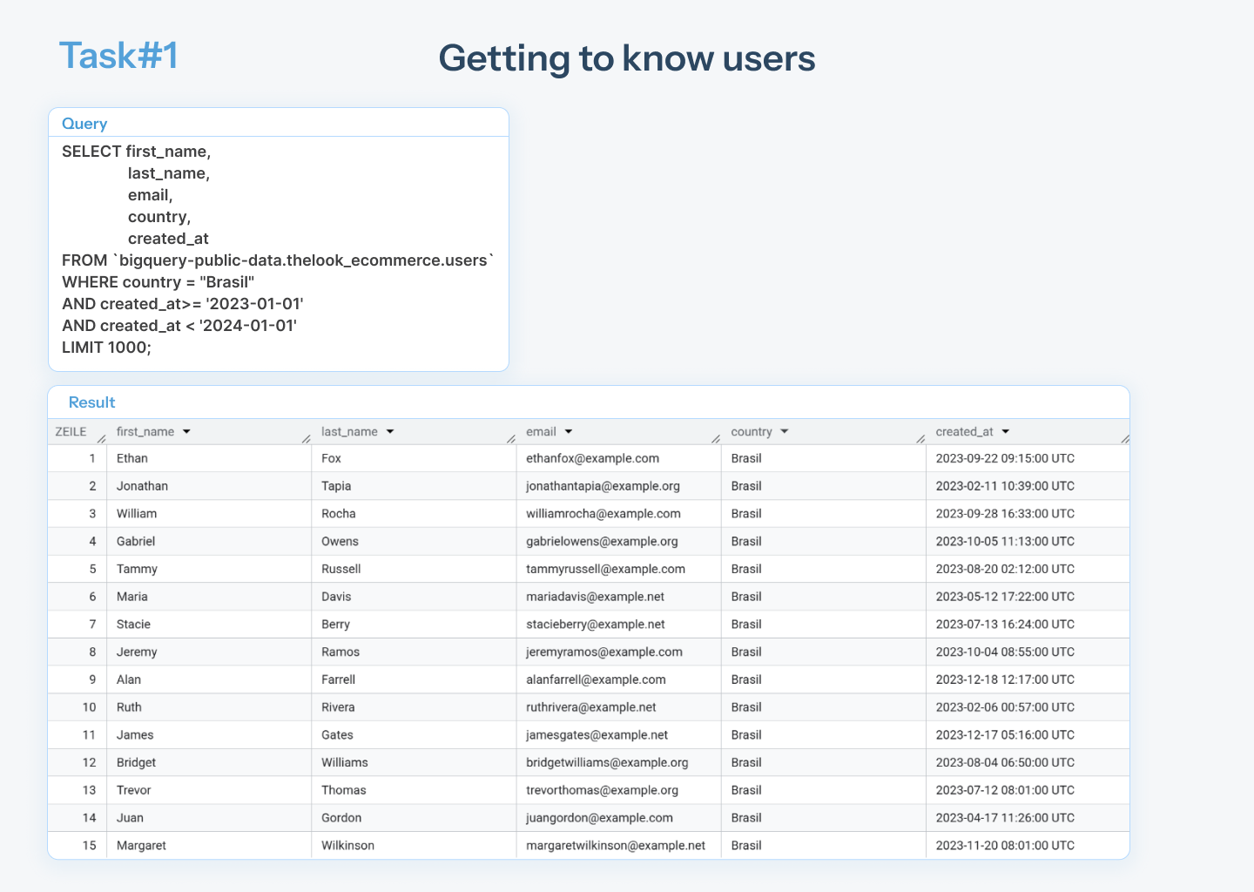Click the first_name column resize handle
1254x892 pixels.
point(307,439)
